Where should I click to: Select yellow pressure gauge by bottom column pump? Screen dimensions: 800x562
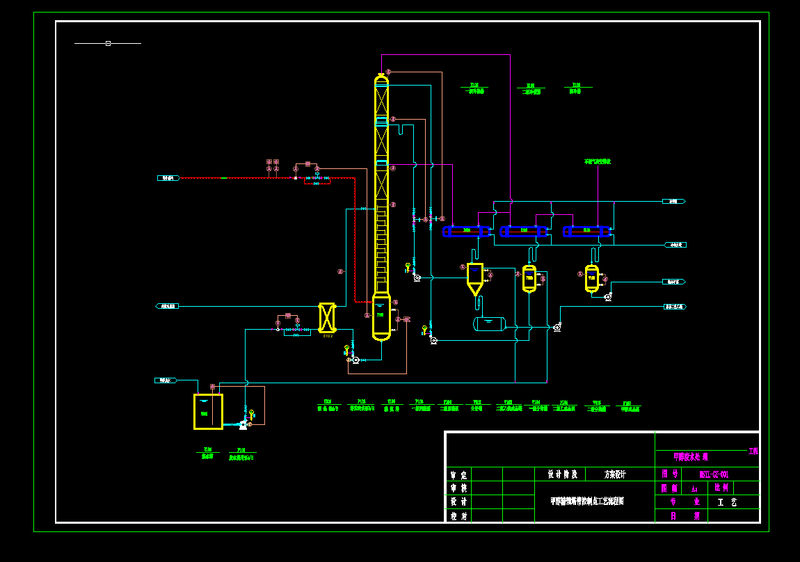347,349
